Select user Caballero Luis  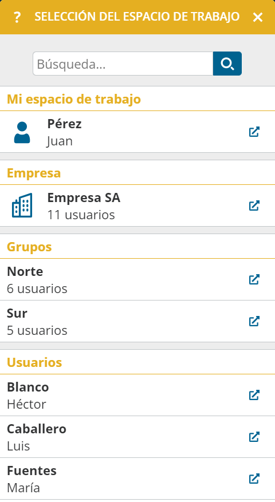pyautogui.click(x=137, y=437)
